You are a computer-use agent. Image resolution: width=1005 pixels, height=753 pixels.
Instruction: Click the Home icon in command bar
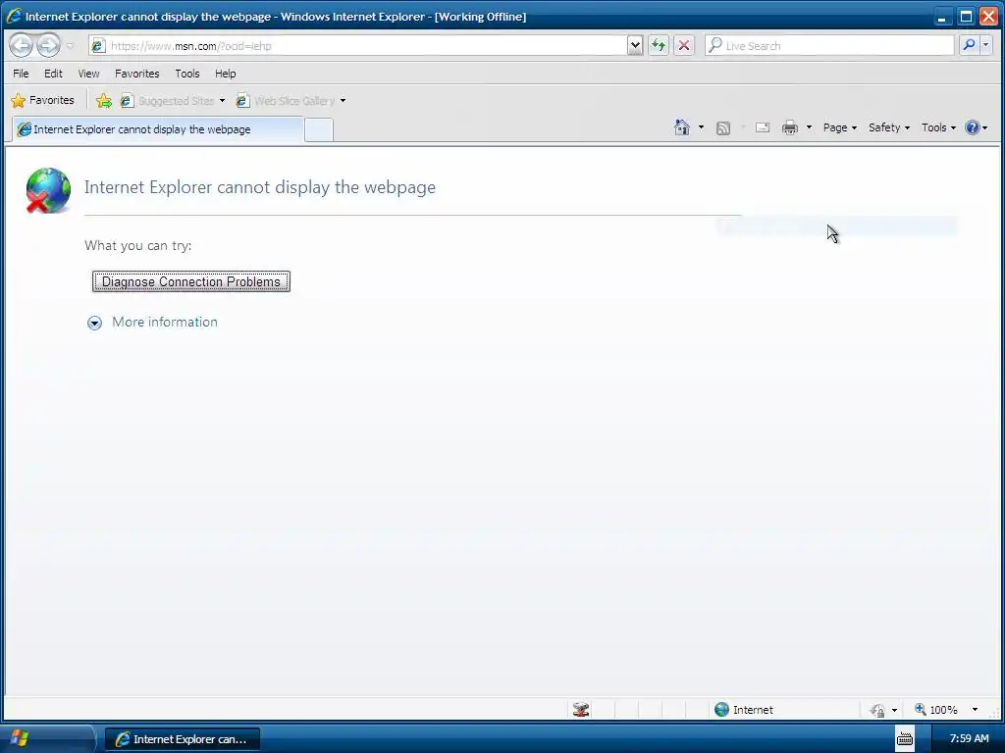pos(682,127)
